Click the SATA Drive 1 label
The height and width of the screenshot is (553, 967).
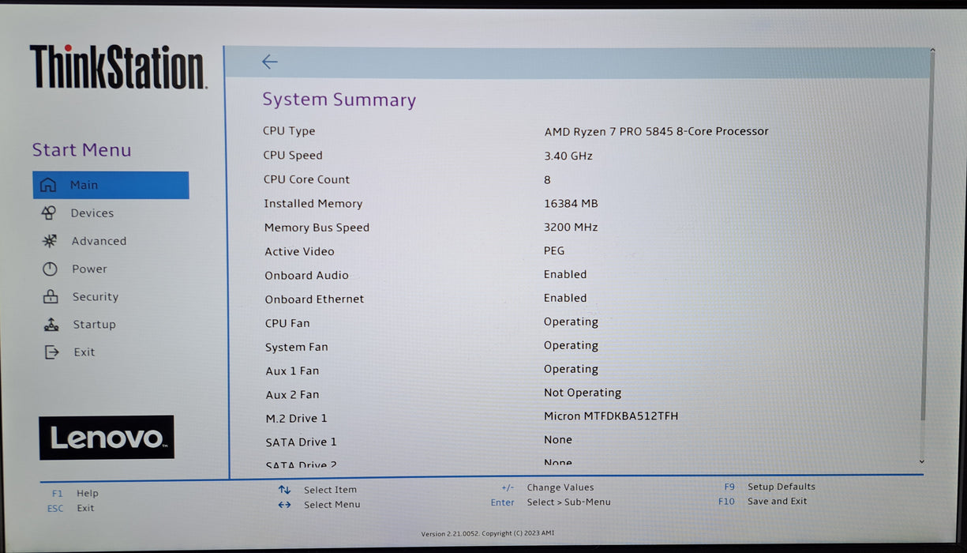pyautogui.click(x=301, y=442)
